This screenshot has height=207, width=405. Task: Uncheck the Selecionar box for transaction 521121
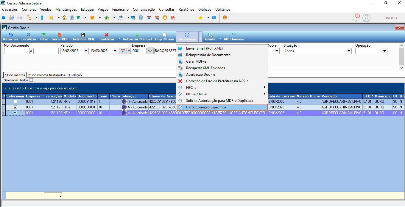pos(15,107)
